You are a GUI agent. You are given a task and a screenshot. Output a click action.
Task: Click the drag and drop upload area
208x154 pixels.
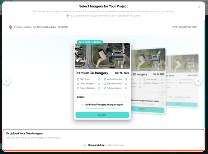(104, 145)
